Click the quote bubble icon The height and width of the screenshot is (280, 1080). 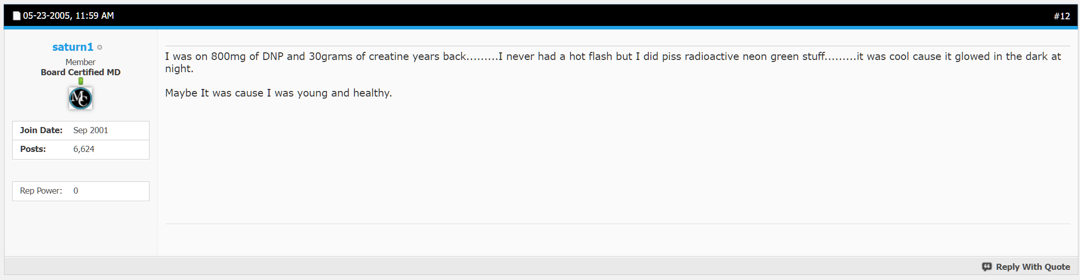click(987, 267)
